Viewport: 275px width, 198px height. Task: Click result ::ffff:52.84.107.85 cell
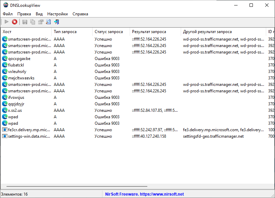(x=155, y=110)
